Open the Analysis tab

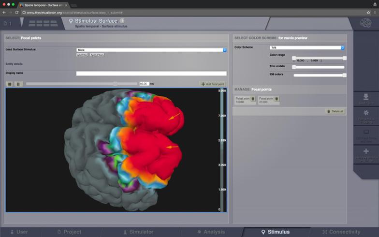211,232
